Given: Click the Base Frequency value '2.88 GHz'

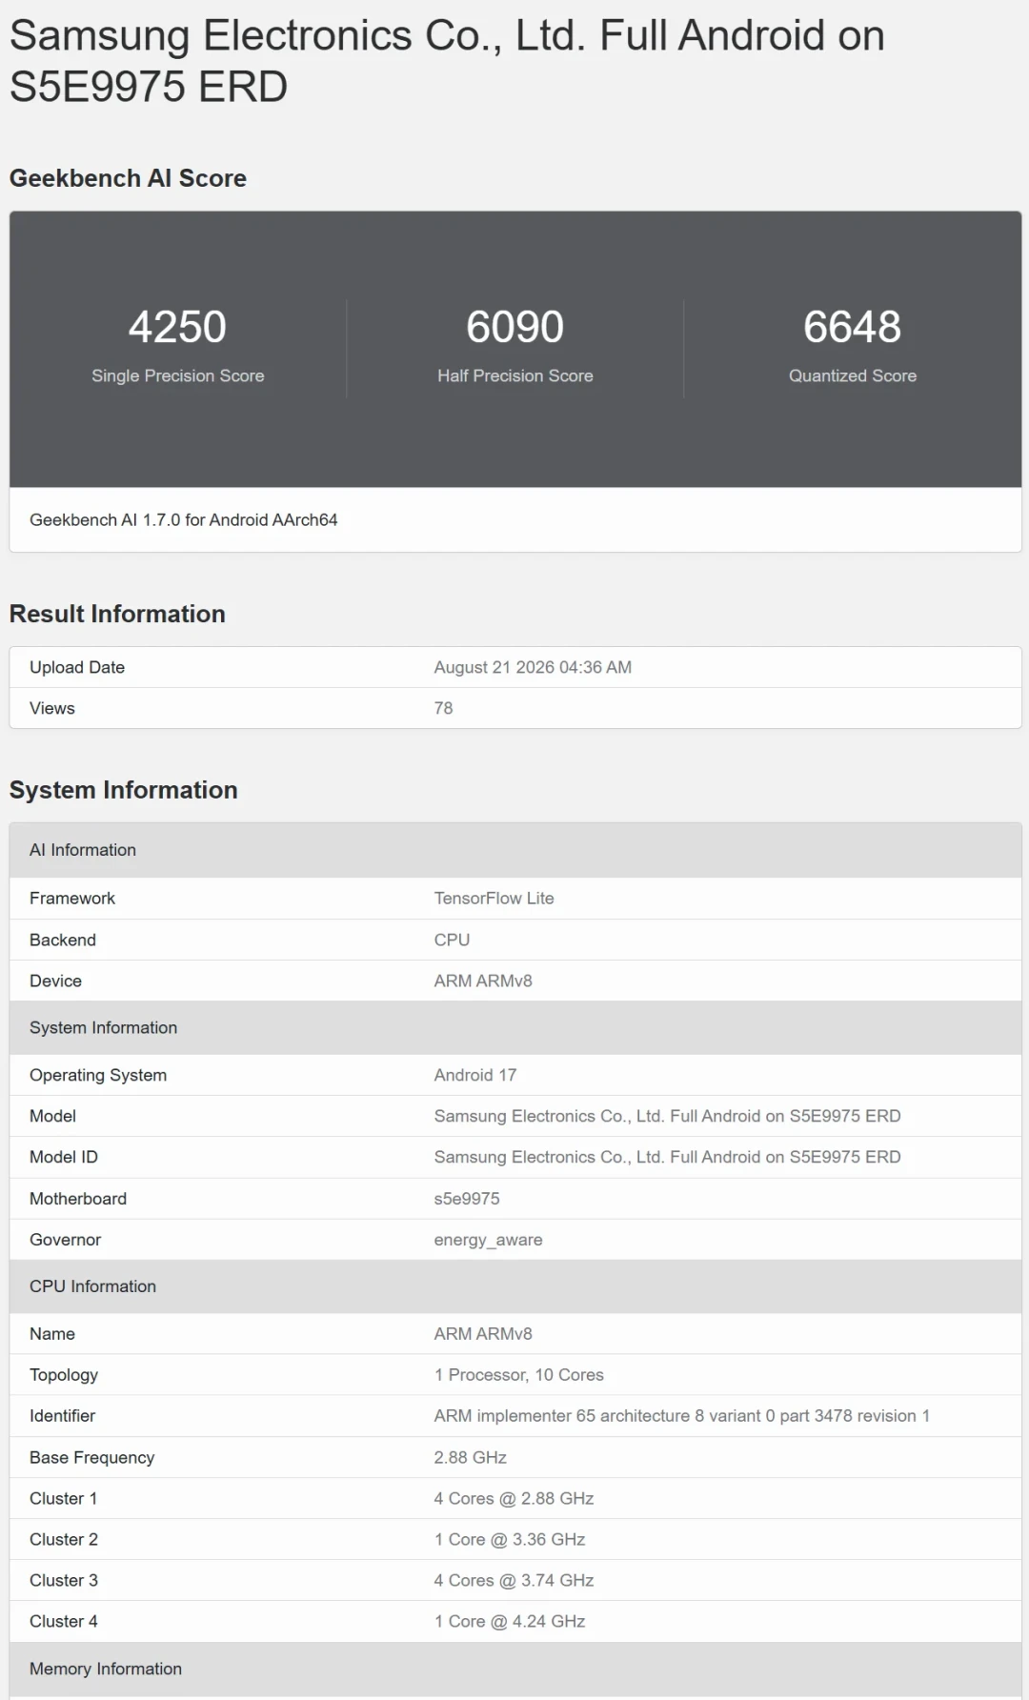Looking at the screenshot, I should tap(471, 1458).
